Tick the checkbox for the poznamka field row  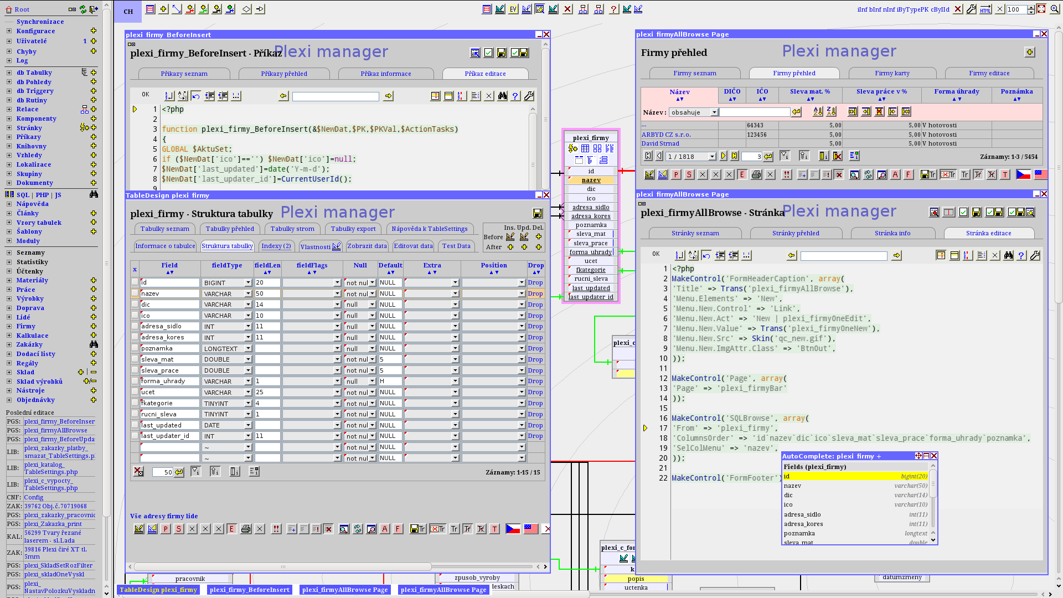pyautogui.click(x=135, y=348)
